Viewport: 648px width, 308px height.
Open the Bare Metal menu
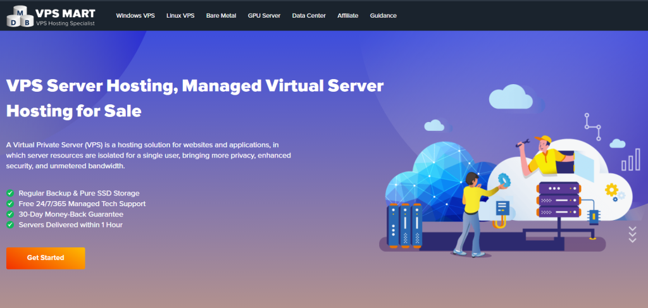(221, 16)
